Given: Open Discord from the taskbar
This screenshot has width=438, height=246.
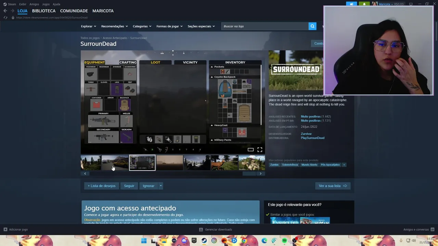Looking at the screenshot, I should pos(184,241).
